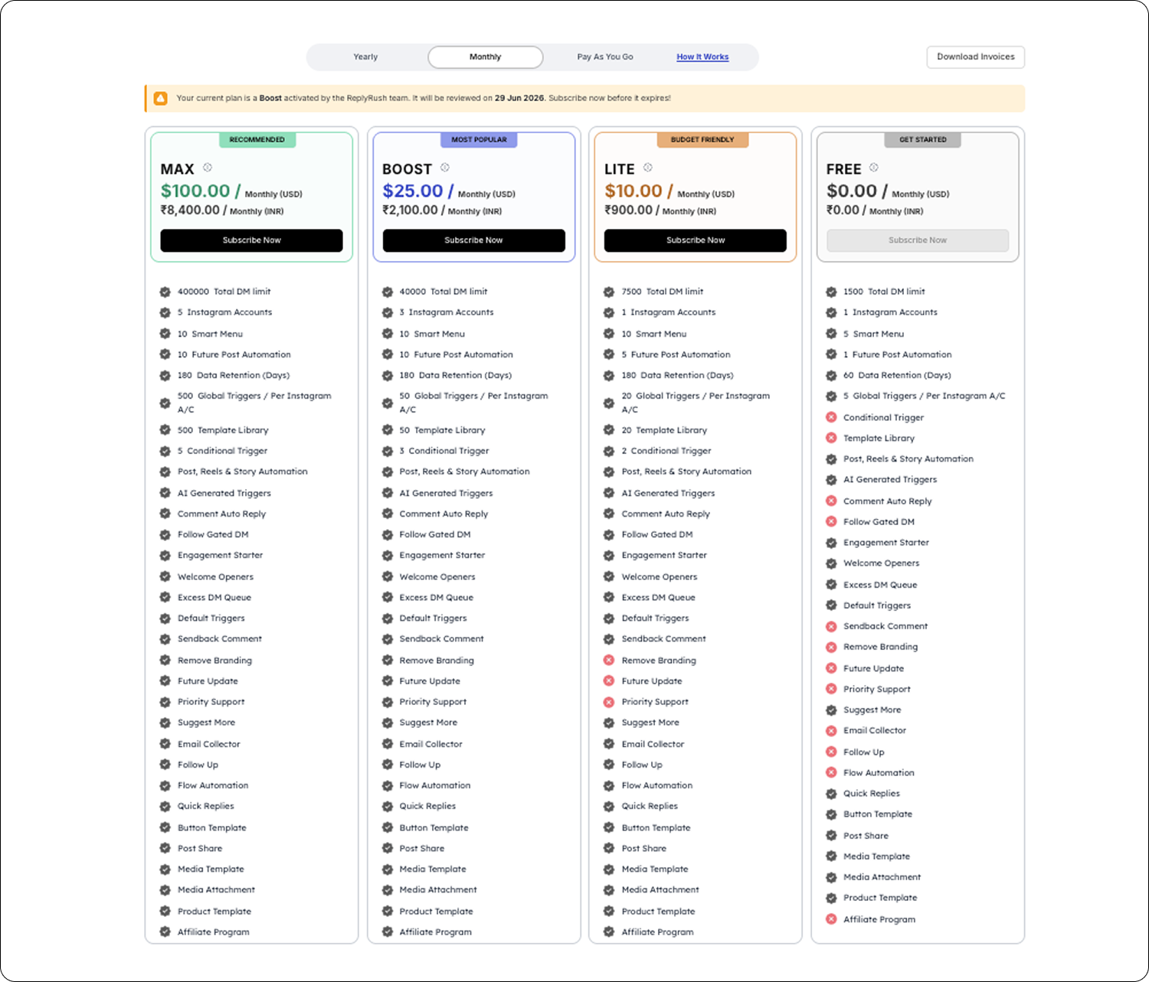Open the How It Works link

pos(702,57)
